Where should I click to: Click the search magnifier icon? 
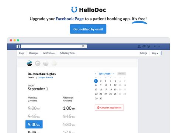[83, 46]
